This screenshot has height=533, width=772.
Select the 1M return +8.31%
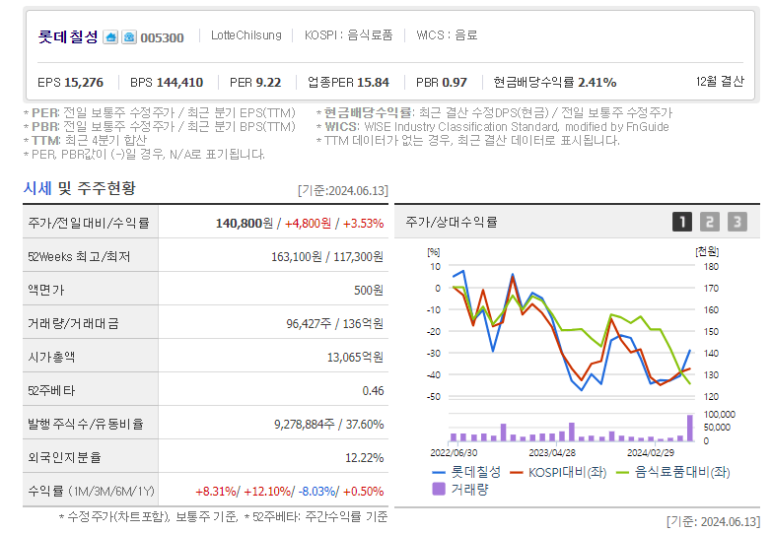[216, 492]
